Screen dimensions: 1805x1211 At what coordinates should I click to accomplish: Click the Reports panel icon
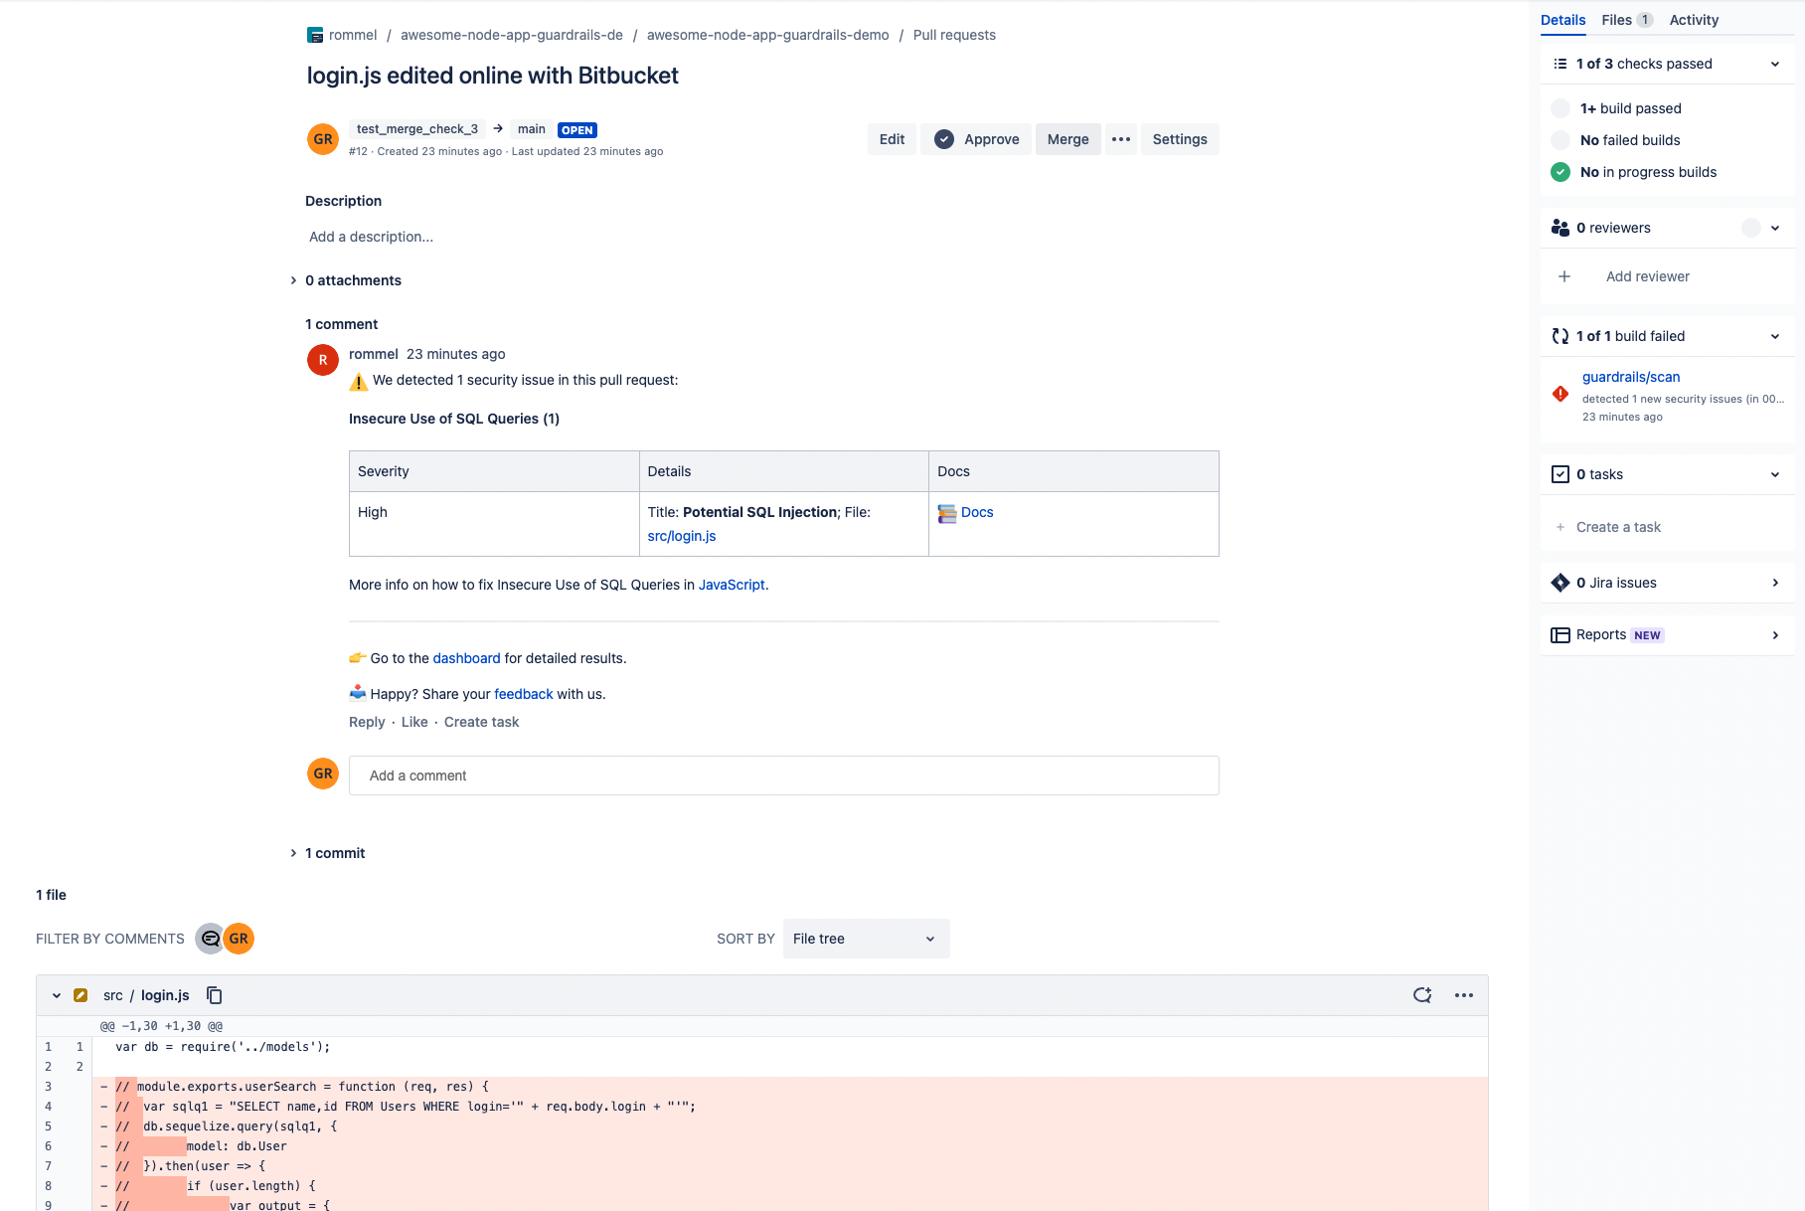[1560, 635]
